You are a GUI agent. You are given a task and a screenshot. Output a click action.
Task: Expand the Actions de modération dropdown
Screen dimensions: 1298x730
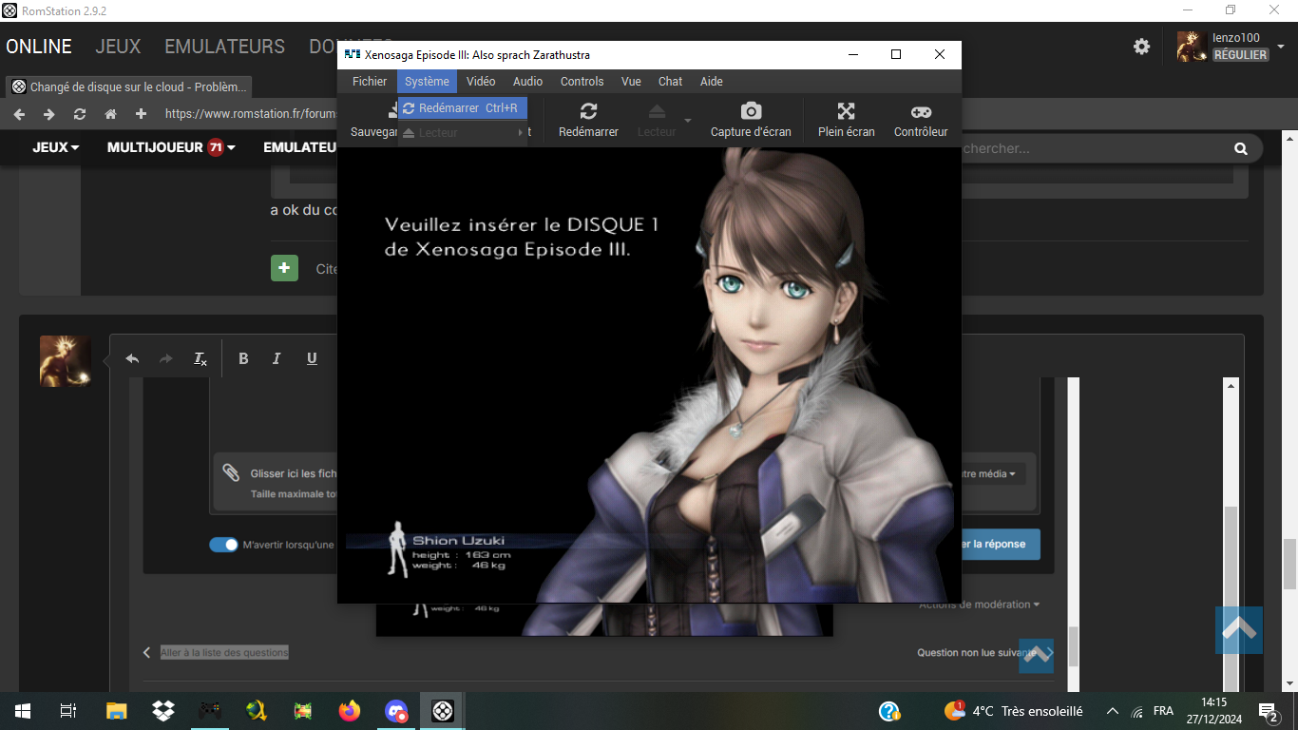pyautogui.click(x=979, y=605)
